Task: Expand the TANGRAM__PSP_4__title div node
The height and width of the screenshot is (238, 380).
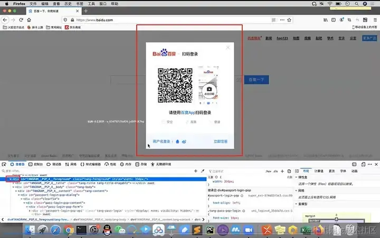Action: 13,183
